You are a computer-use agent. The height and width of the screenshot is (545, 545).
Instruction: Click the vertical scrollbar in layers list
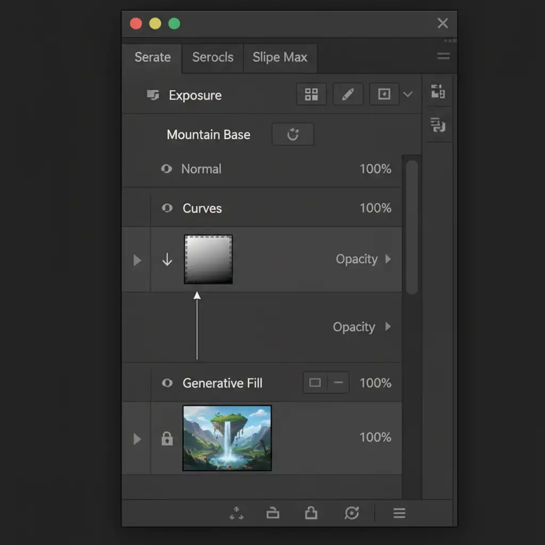411,226
